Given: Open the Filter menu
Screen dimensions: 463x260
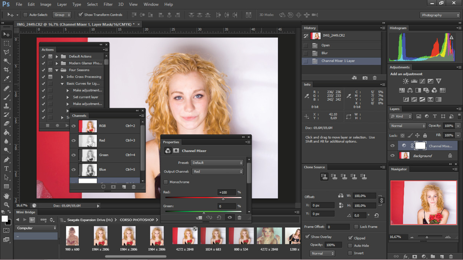Looking at the screenshot, I should (x=108, y=4).
